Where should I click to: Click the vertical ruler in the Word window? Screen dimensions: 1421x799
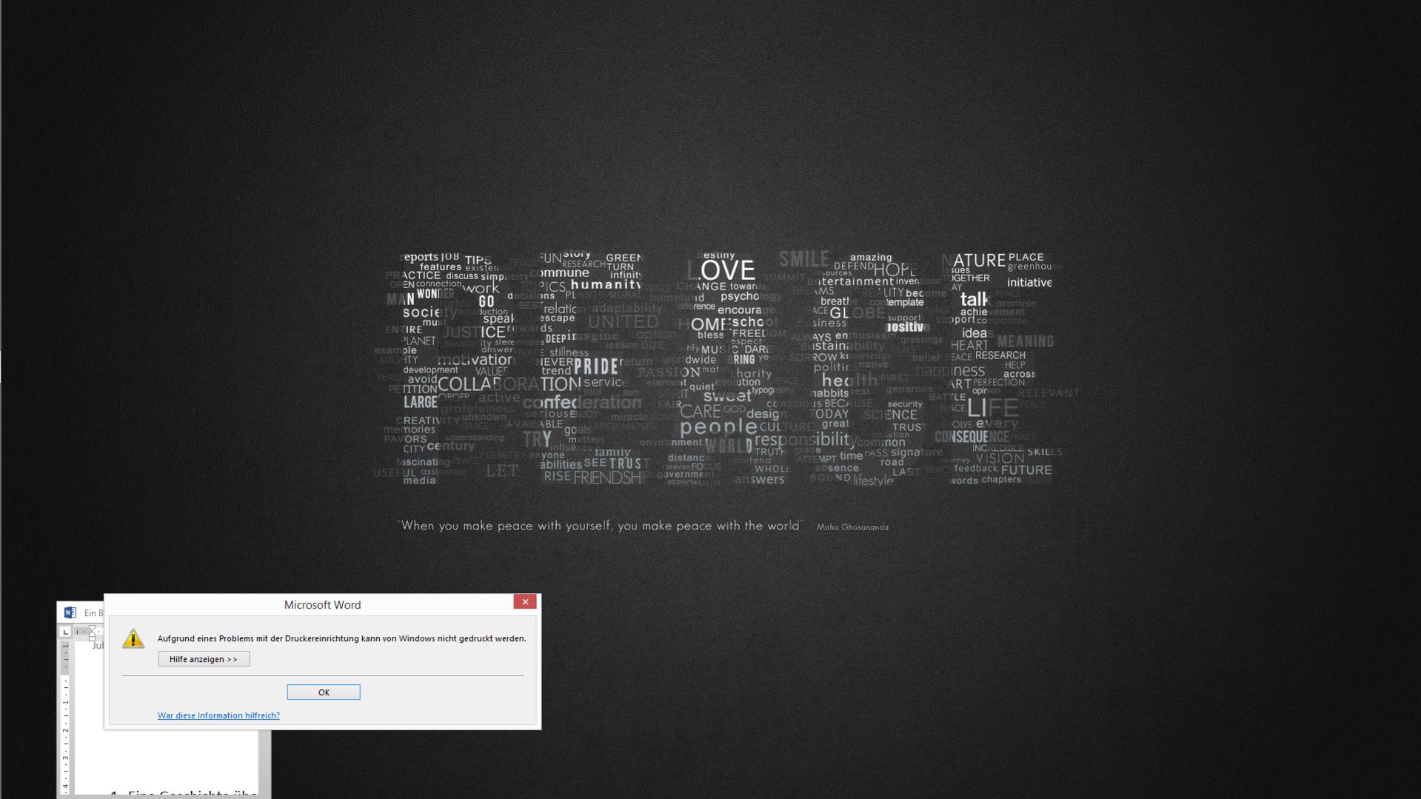coord(65,718)
